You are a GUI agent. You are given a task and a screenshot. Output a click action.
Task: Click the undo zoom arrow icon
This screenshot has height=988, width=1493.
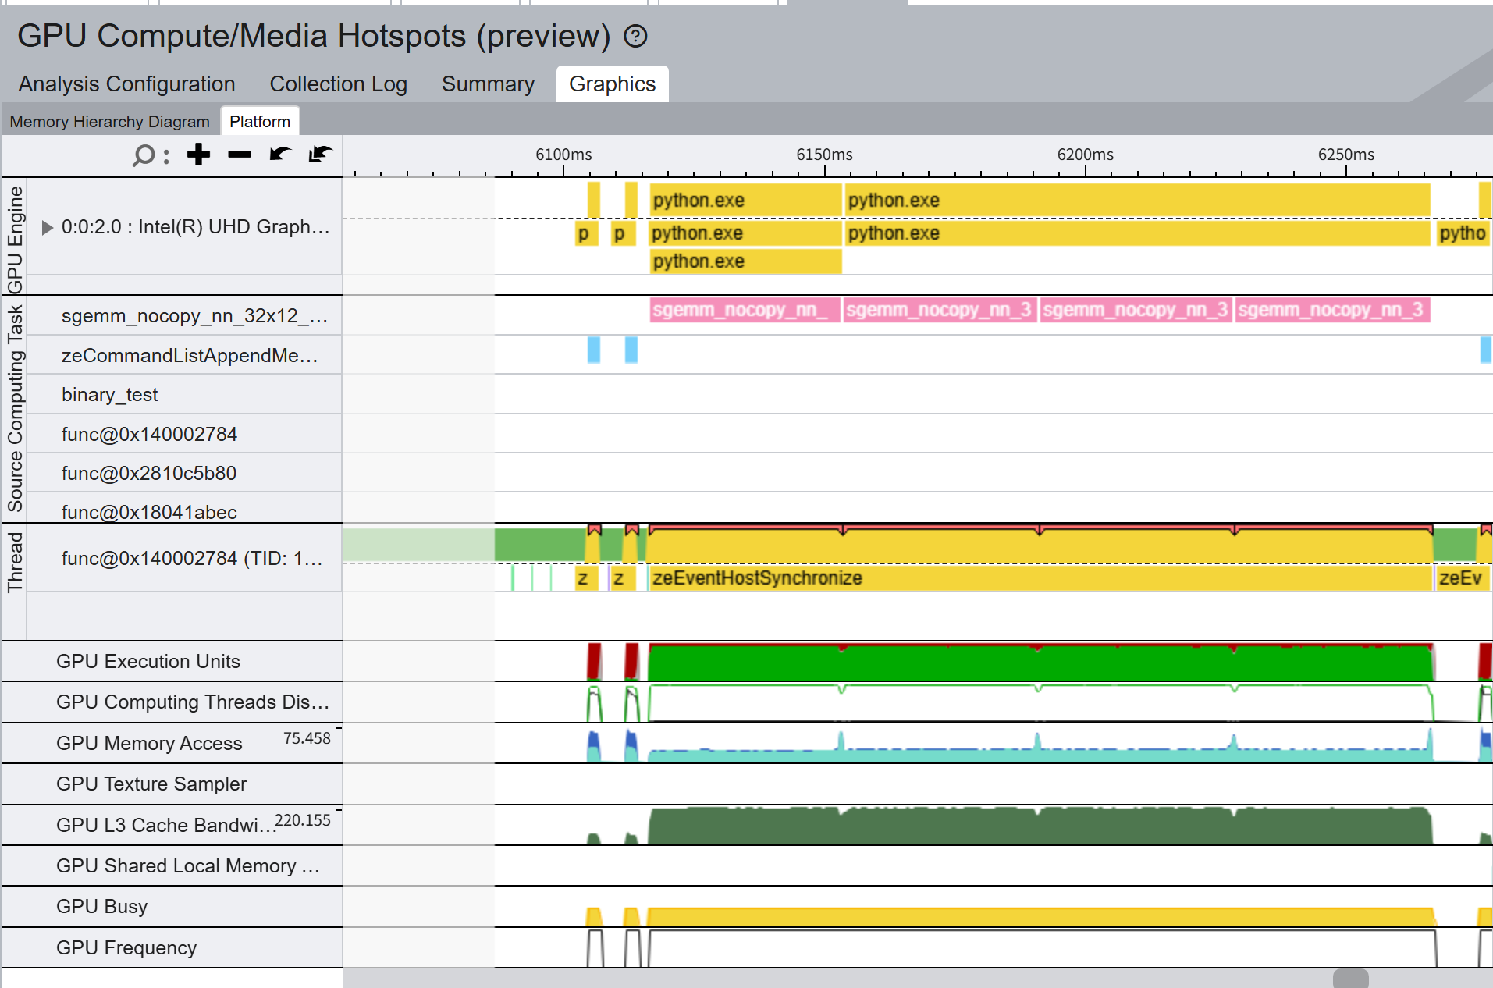pos(280,154)
